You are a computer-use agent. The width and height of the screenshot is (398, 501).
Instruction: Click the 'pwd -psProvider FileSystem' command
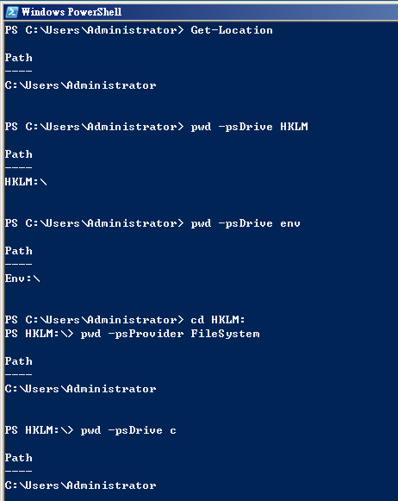170,334
